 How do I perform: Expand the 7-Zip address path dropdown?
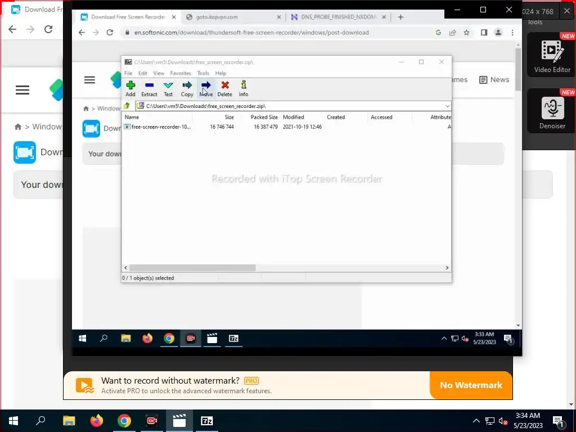coord(447,106)
